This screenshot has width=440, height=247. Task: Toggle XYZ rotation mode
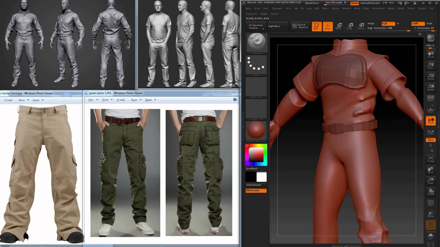click(430, 140)
